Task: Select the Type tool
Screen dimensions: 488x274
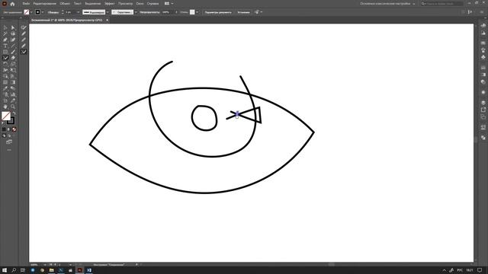Action: 5,46
